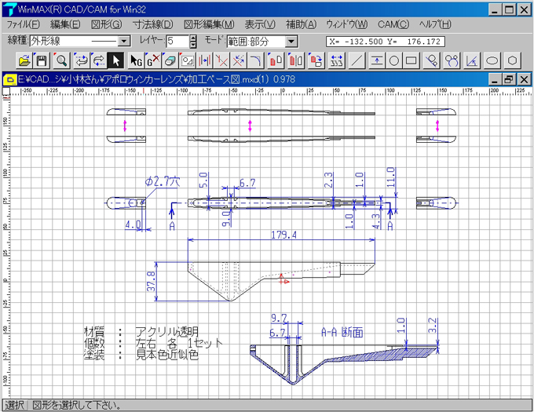Click the red shapes with curved arrow icon

tap(316, 60)
